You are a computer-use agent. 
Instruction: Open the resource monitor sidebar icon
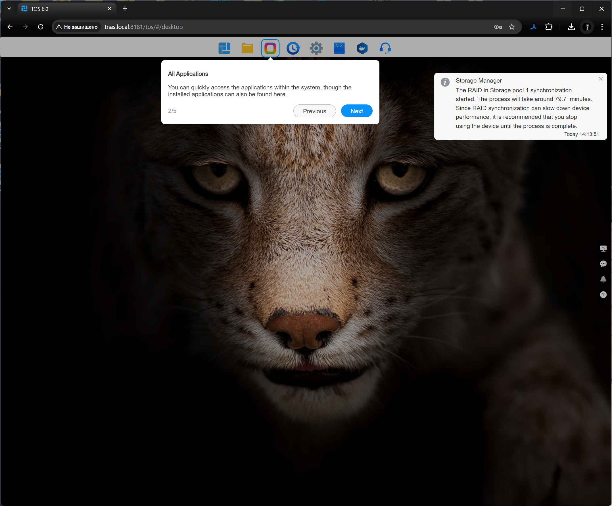pyautogui.click(x=603, y=249)
